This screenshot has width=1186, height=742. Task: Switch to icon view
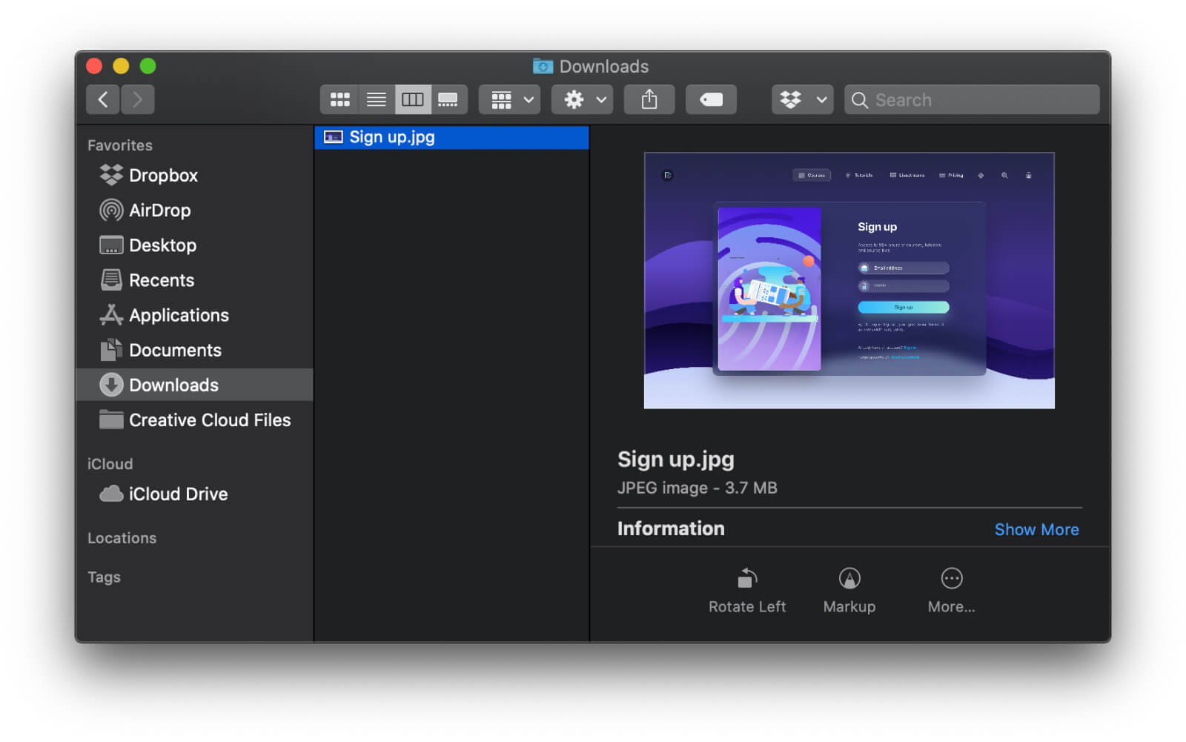coord(340,99)
